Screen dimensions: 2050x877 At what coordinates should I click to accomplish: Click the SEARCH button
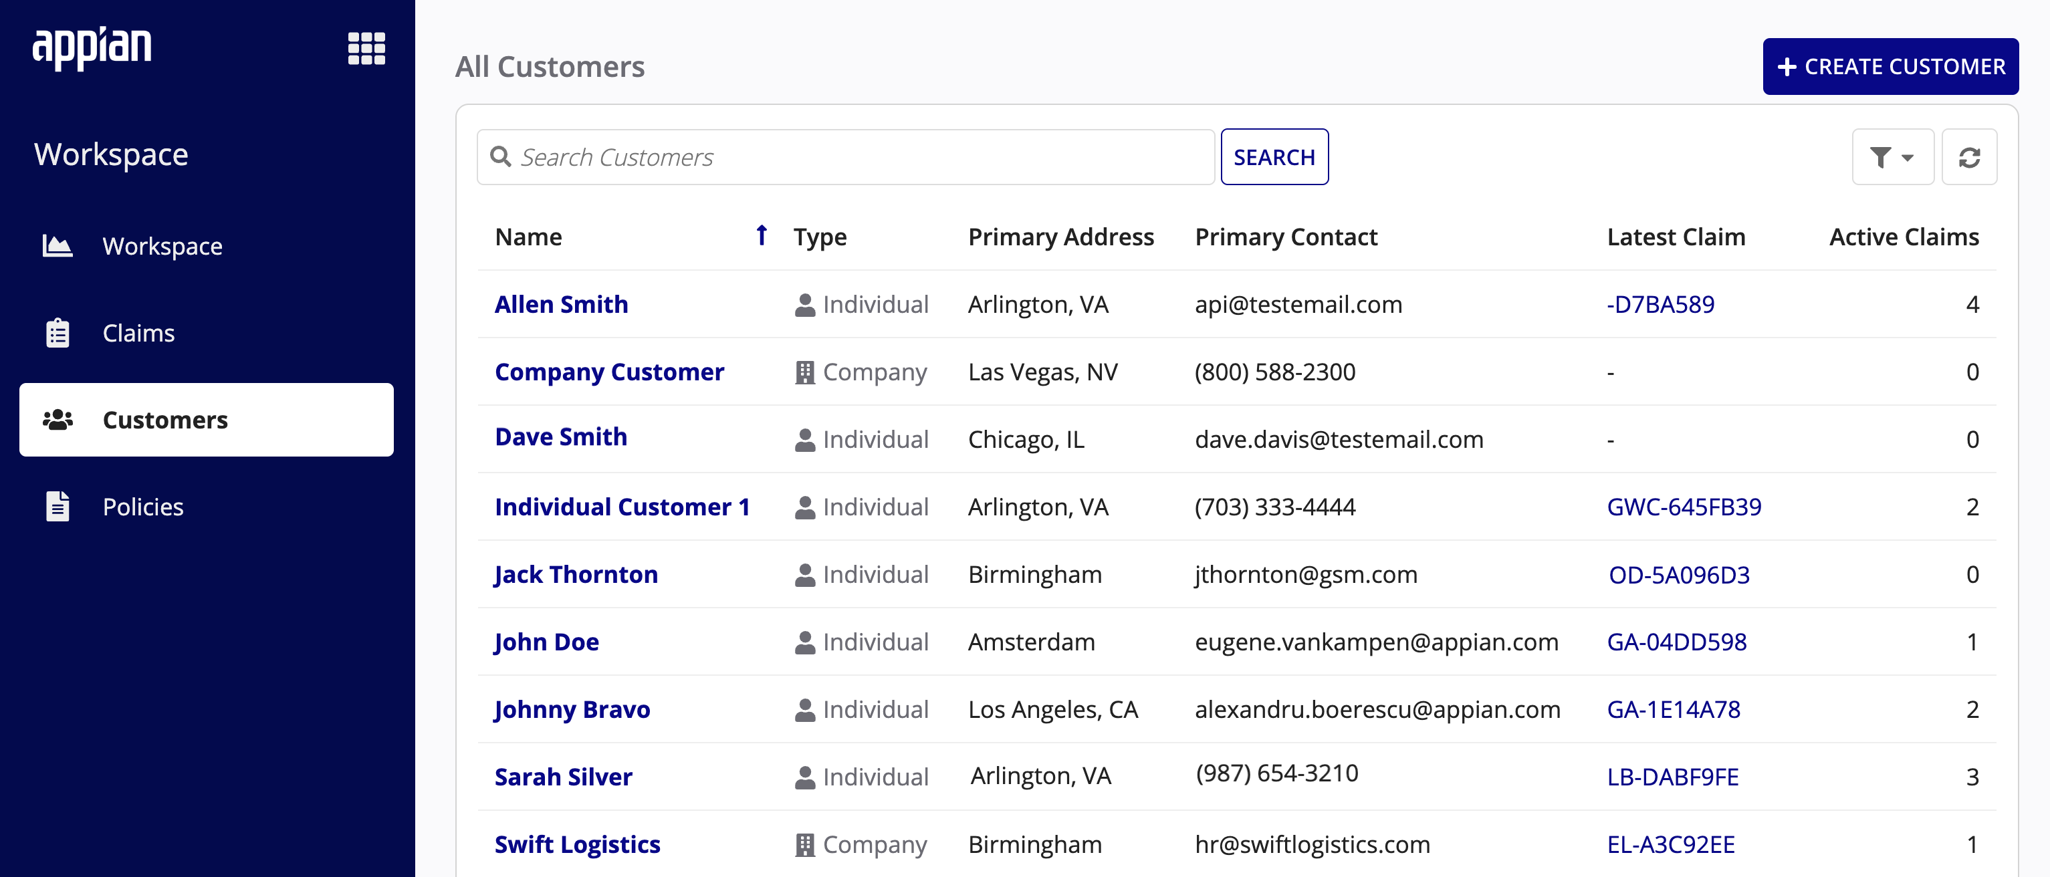point(1274,157)
